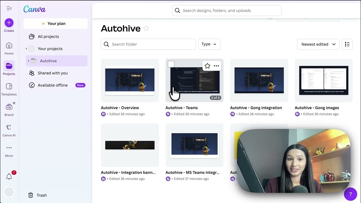Expand Your projects tree arrow
This screenshot has width=361, height=203.
(x=26, y=49)
